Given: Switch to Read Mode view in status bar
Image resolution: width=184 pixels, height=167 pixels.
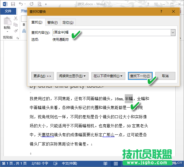Looking at the screenshot, I should tap(105, 163).
